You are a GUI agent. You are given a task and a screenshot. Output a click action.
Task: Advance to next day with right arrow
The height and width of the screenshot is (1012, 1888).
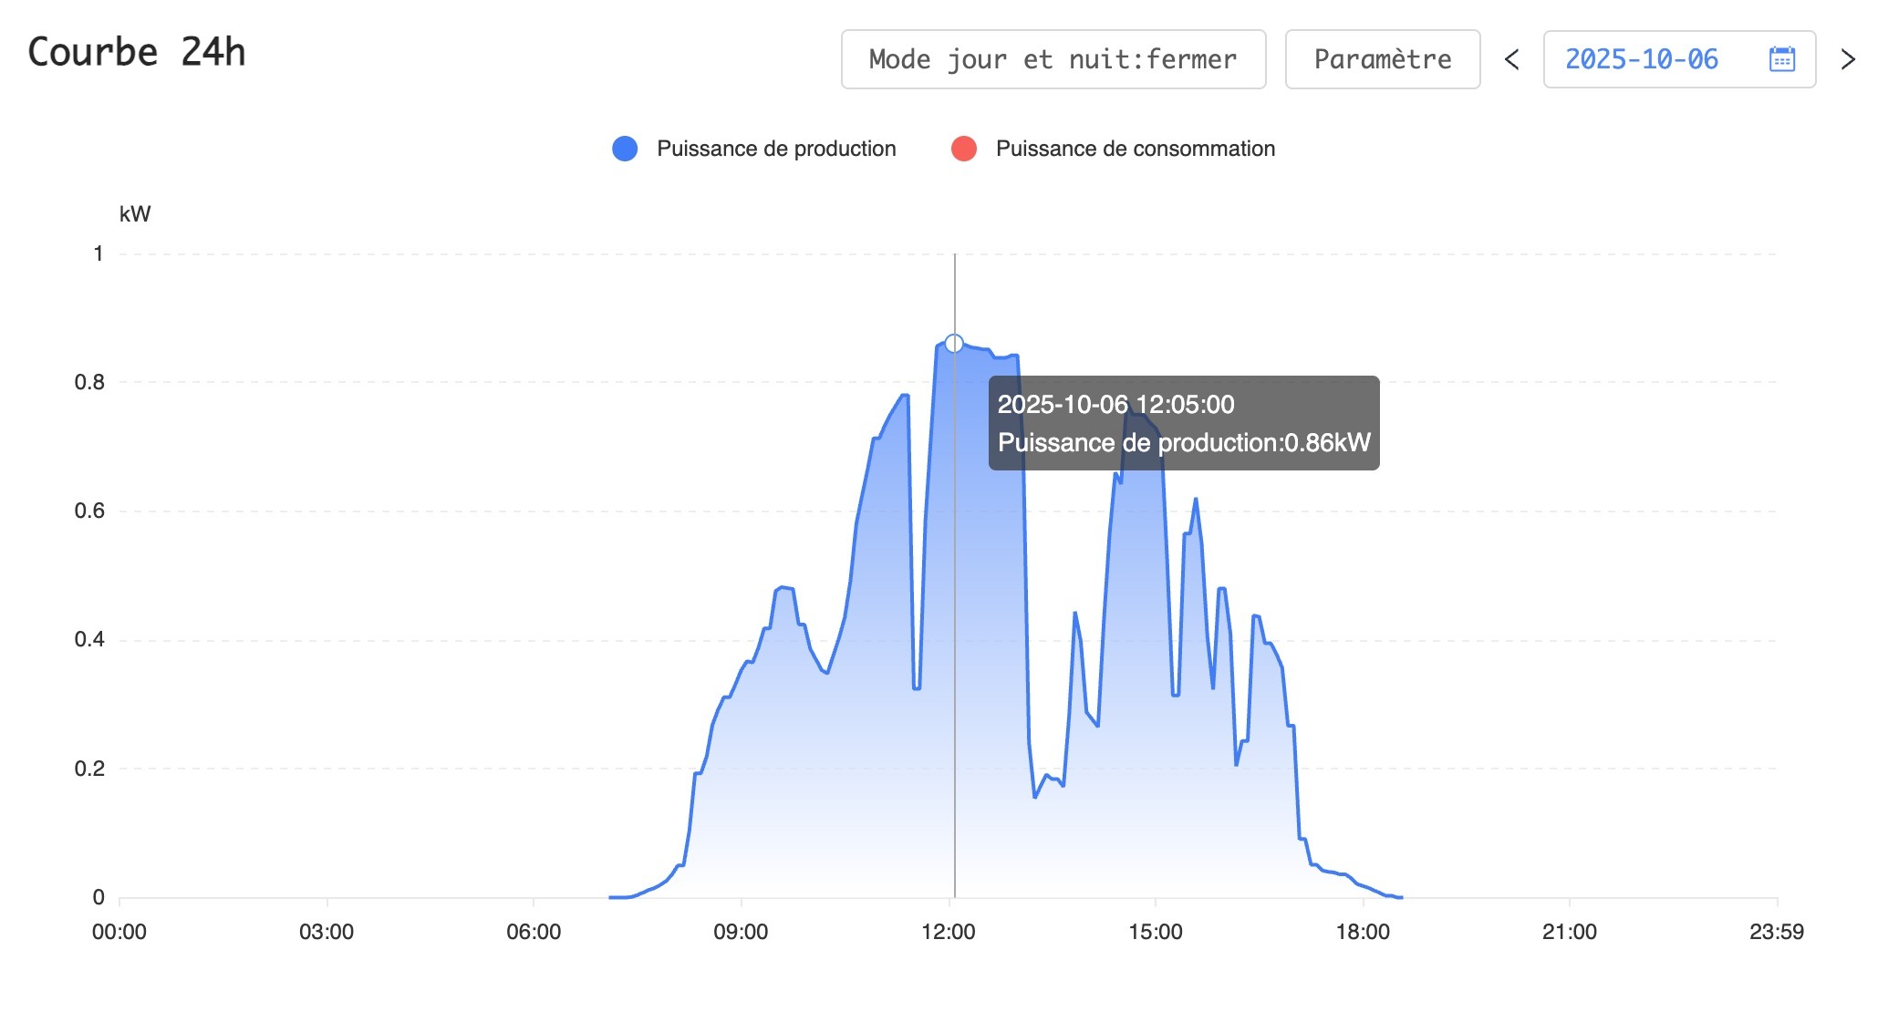click(x=1848, y=59)
